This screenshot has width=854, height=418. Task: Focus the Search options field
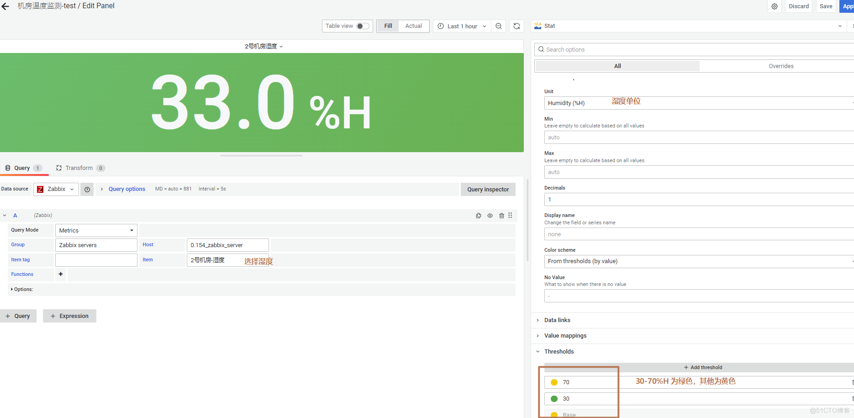(x=694, y=49)
